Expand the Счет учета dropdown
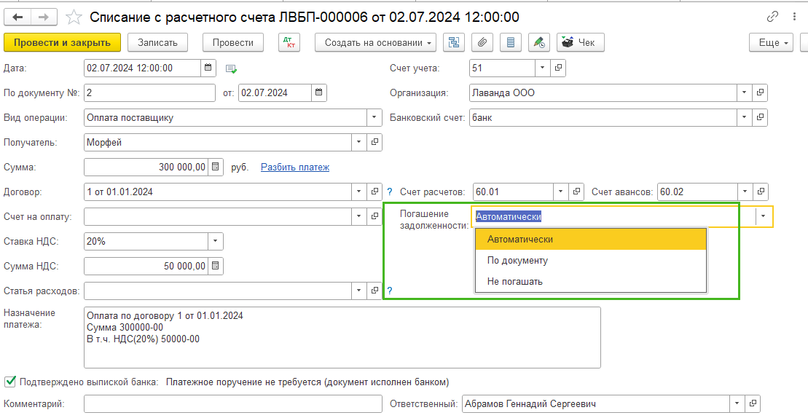Screen dimensions: 808x418 click(542, 68)
